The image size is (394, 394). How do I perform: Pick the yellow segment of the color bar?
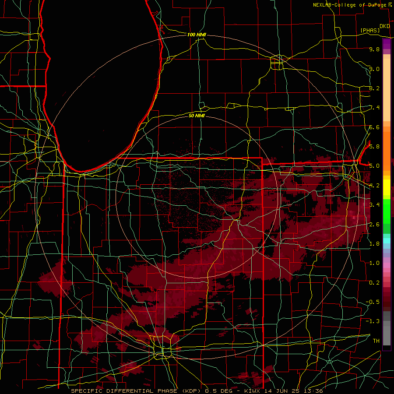click(x=387, y=187)
